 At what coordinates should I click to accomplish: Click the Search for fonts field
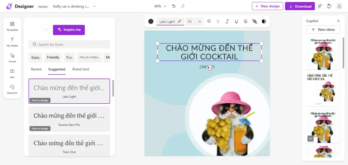coord(69,44)
